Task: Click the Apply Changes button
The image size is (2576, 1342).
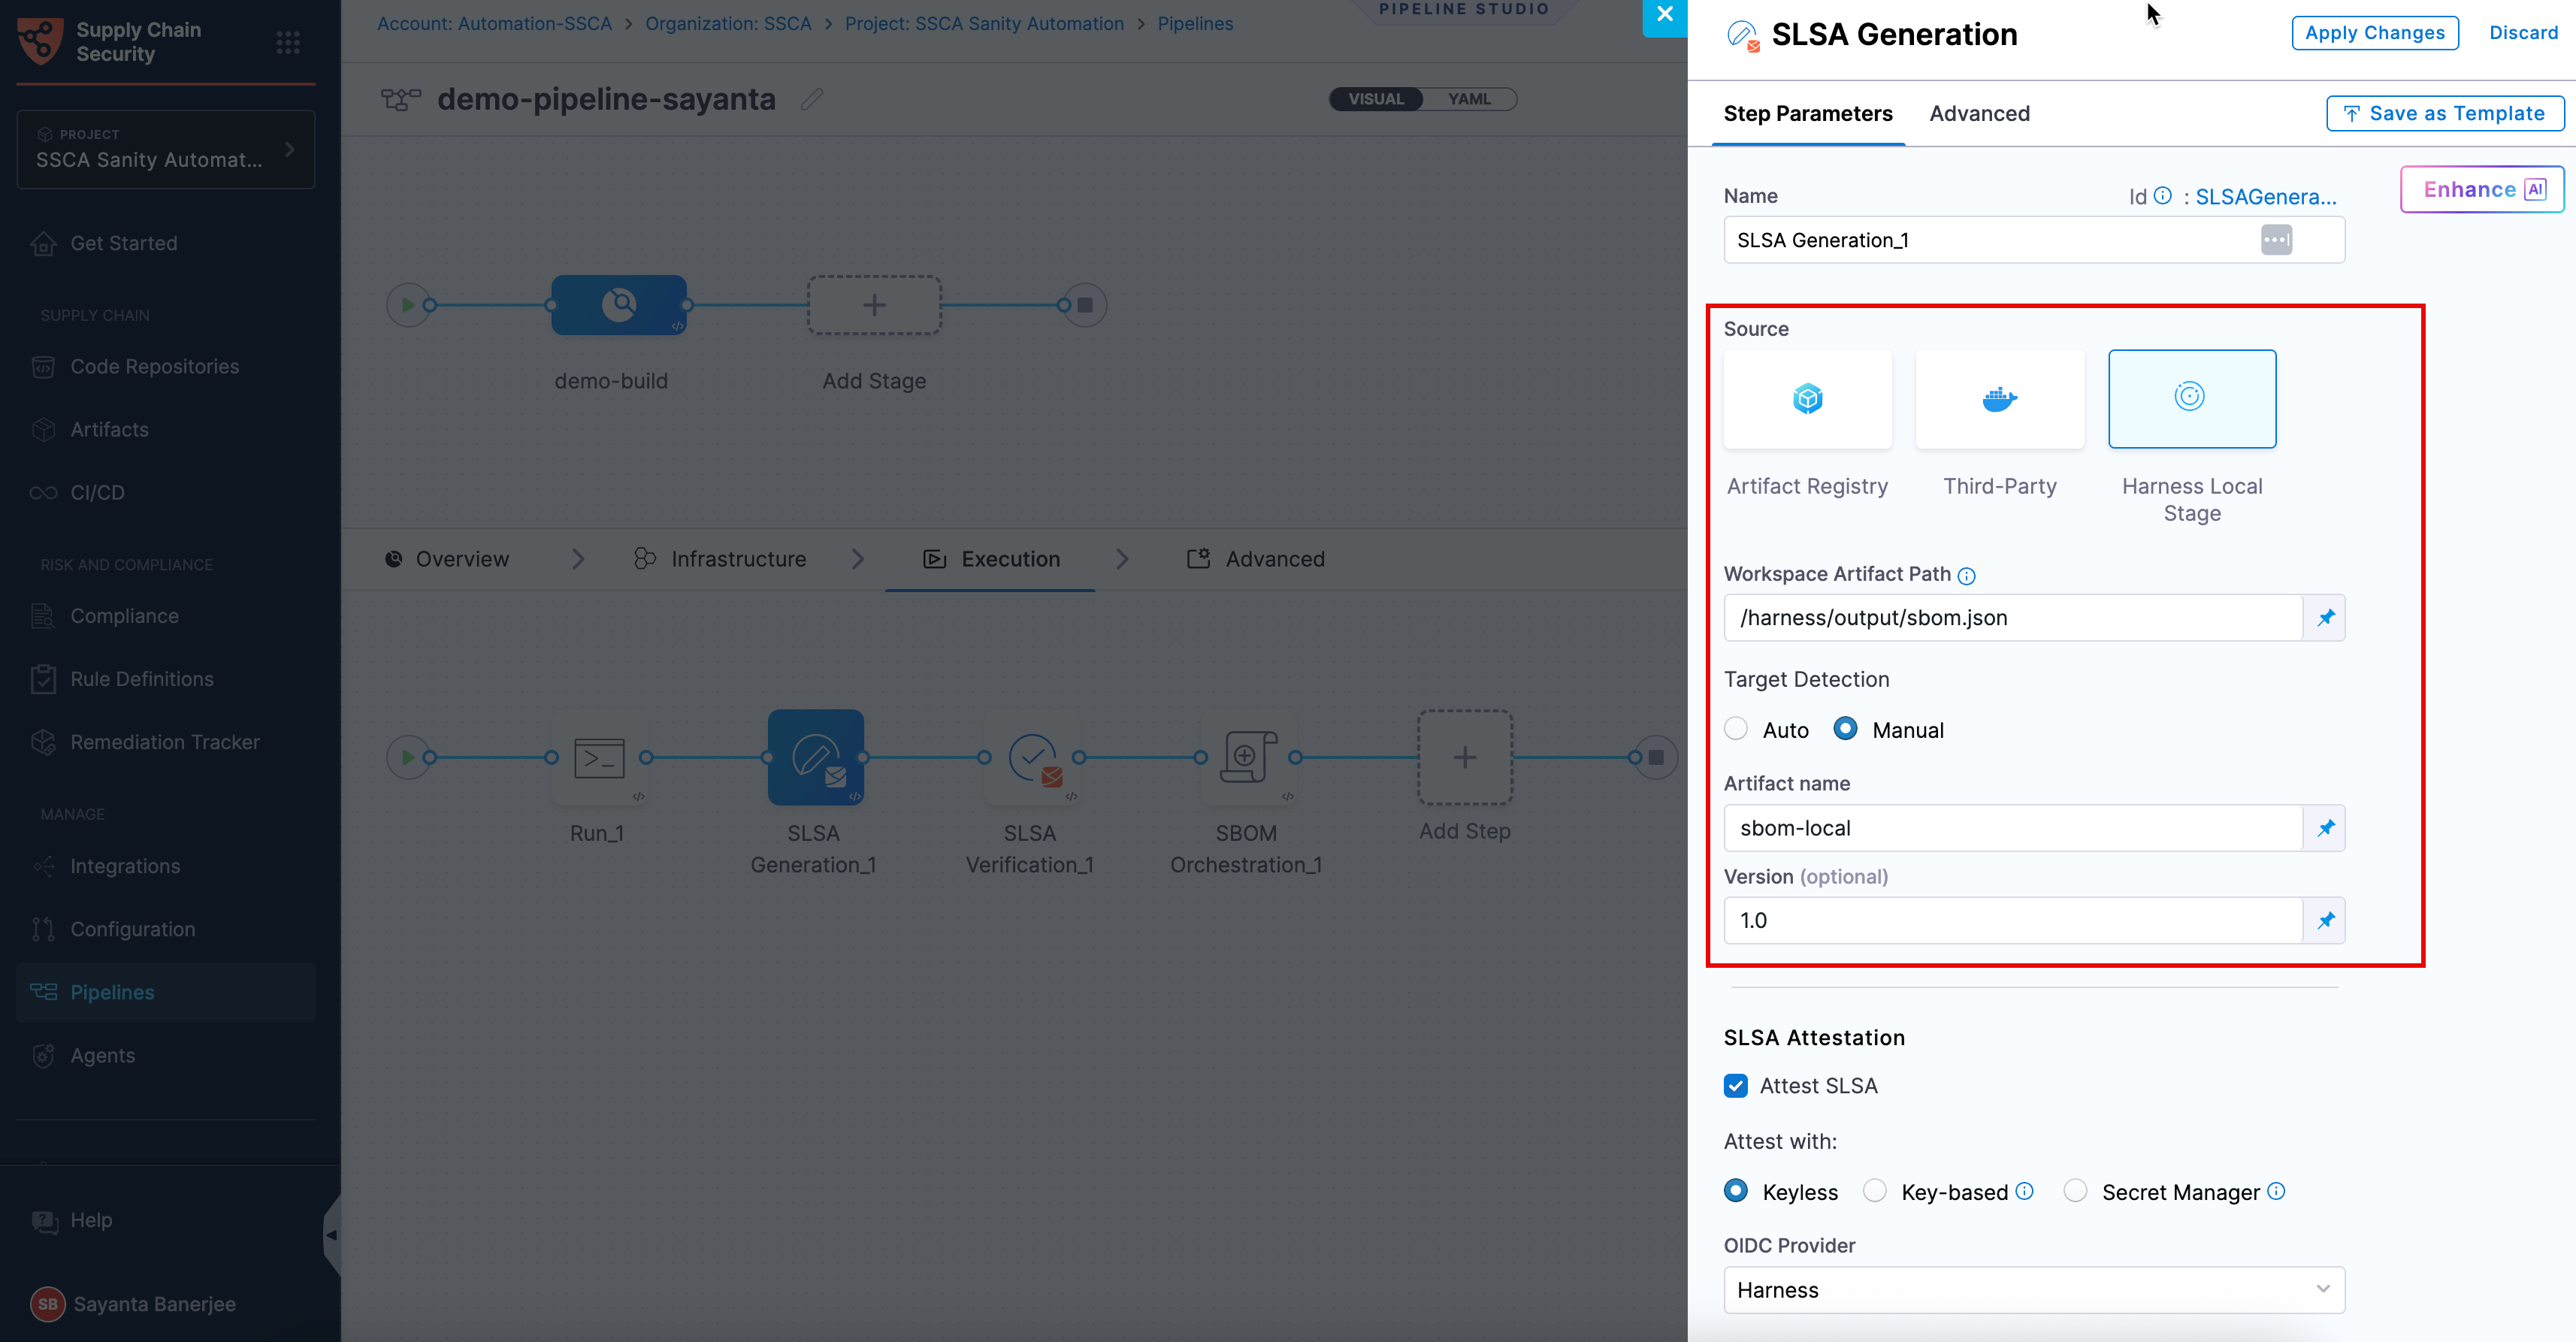Action: click(x=2374, y=33)
